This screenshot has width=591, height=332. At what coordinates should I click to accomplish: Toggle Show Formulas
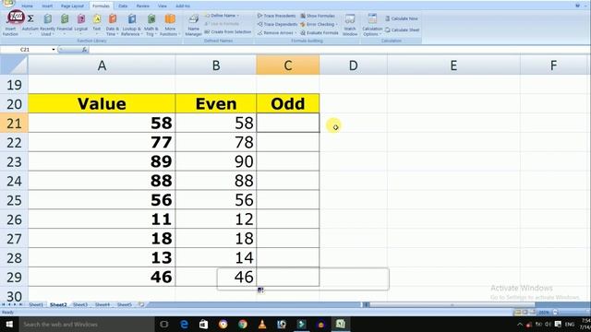point(318,16)
